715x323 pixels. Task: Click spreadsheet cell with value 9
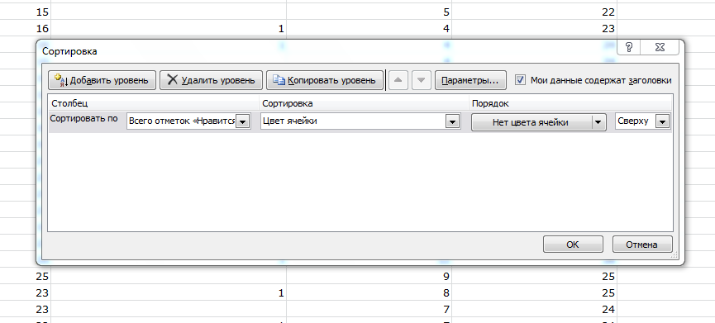coord(369,276)
